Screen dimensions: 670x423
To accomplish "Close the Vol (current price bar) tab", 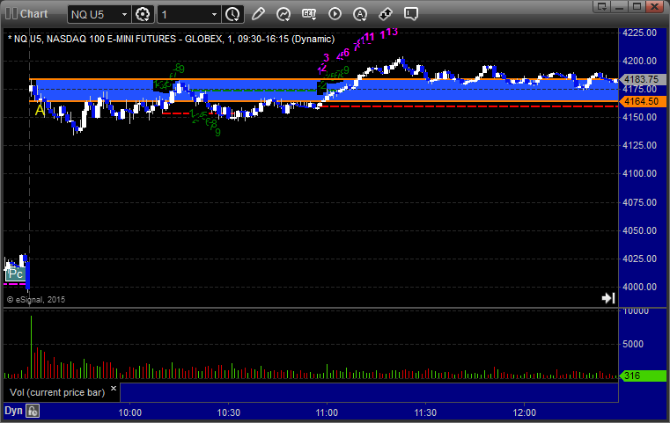I will tap(114, 389).
